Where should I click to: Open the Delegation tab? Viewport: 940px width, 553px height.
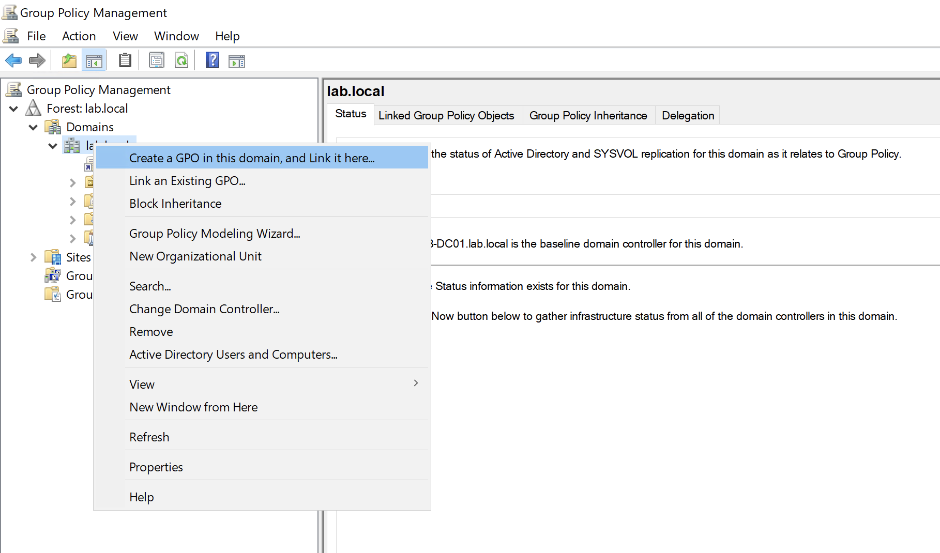click(688, 116)
